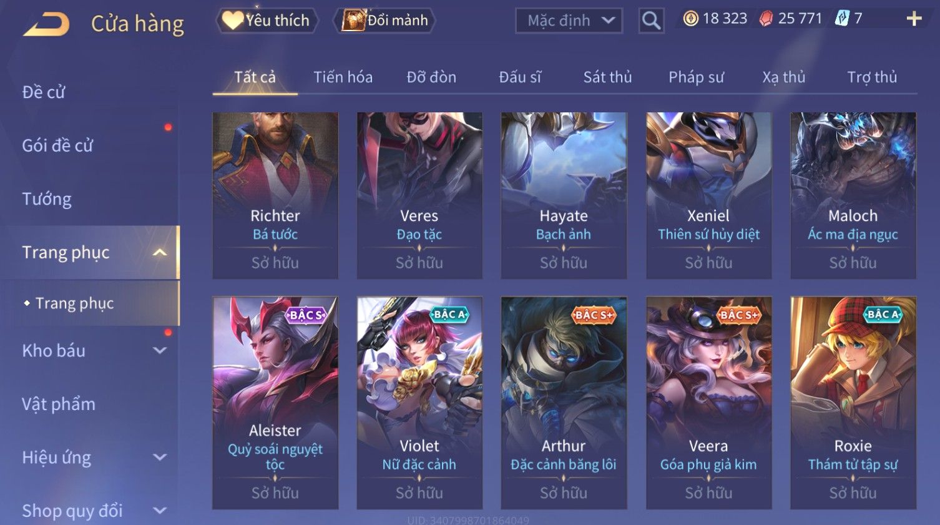
Task: Collapse the Trang phục sidebar section
Action: tap(160, 252)
